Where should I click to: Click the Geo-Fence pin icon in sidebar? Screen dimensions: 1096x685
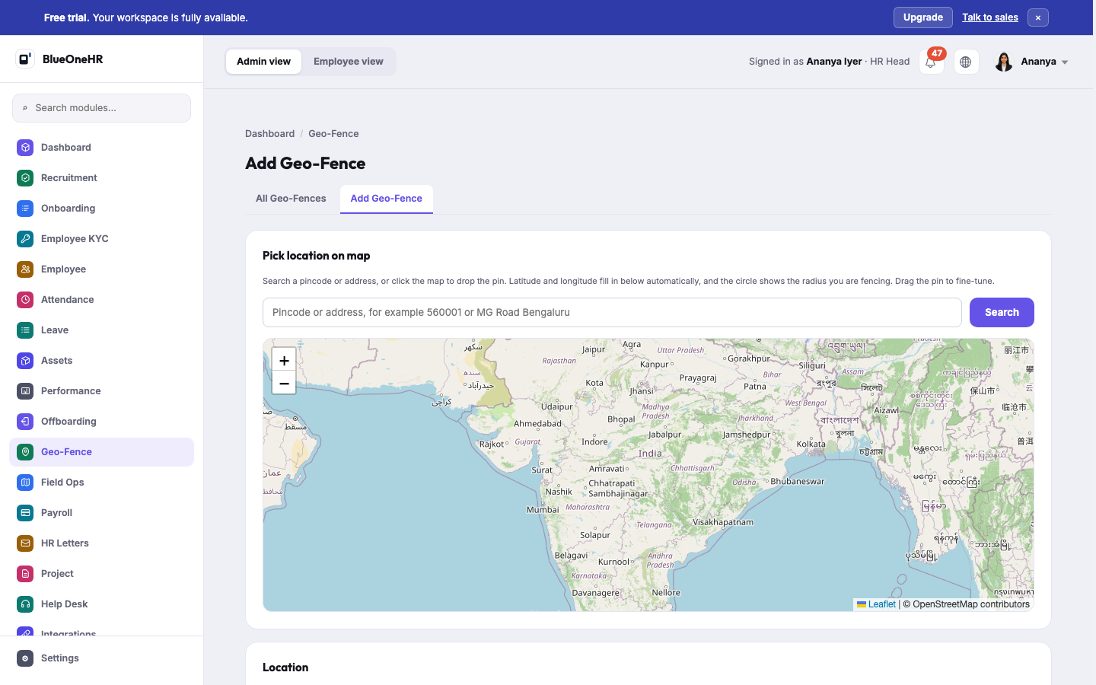pos(25,452)
